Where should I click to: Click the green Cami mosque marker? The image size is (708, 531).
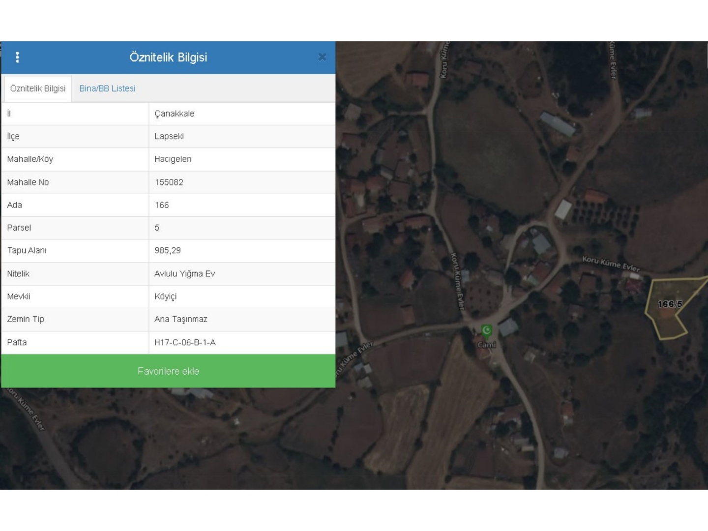tap(487, 331)
